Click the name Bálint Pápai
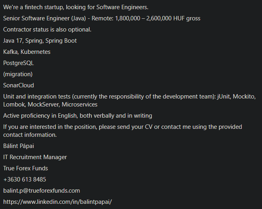The height and width of the screenshot is (209, 262). 18,146
